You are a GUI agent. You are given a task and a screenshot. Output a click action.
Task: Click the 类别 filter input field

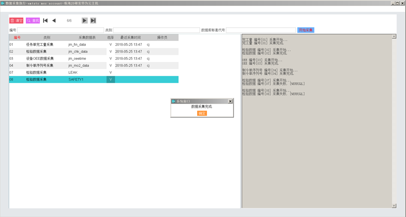[156, 30]
